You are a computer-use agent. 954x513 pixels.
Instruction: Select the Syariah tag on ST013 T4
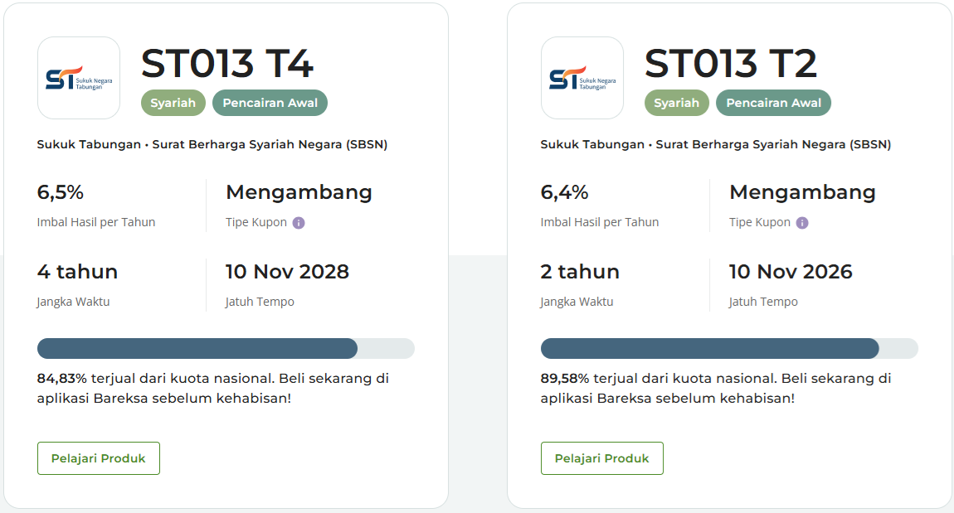click(x=173, y=103)
